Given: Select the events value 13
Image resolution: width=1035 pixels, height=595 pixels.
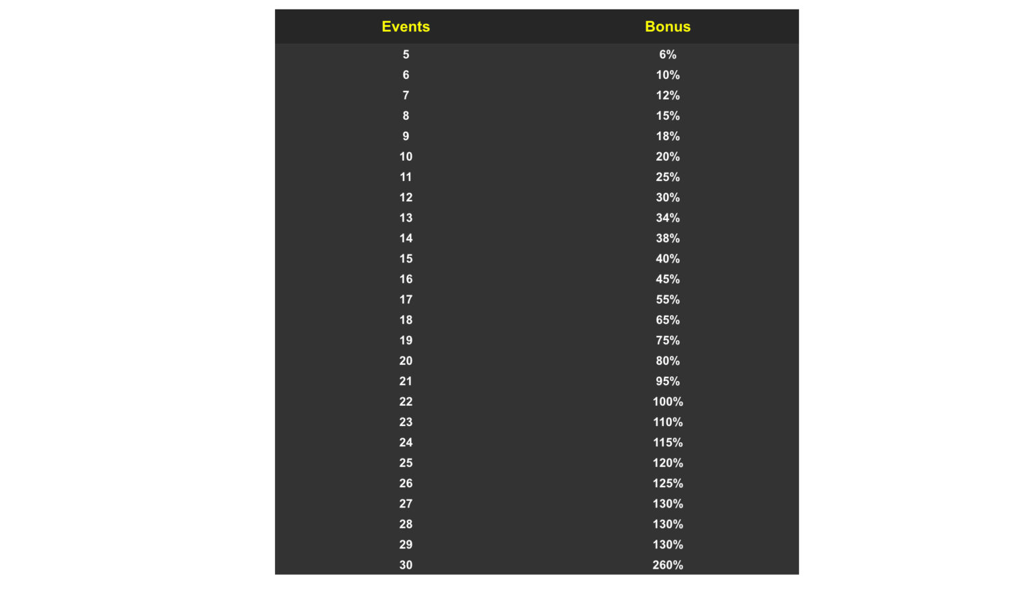Looking at the screenshot, I should (406, 217).
